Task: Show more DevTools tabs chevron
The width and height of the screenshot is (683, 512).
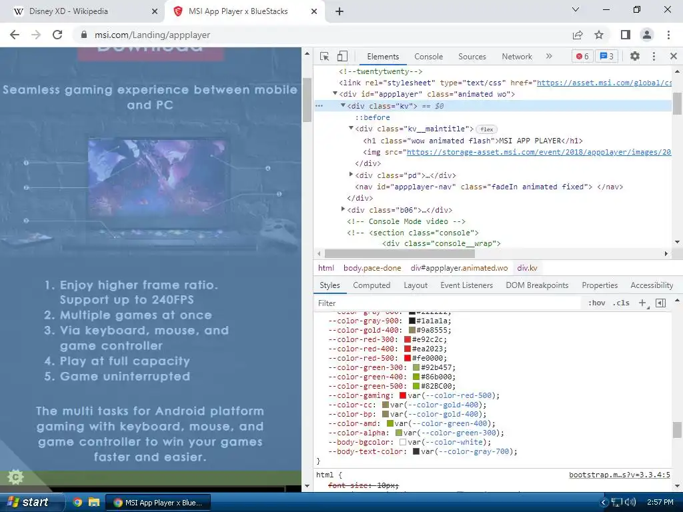Action: tap(549, 56)
